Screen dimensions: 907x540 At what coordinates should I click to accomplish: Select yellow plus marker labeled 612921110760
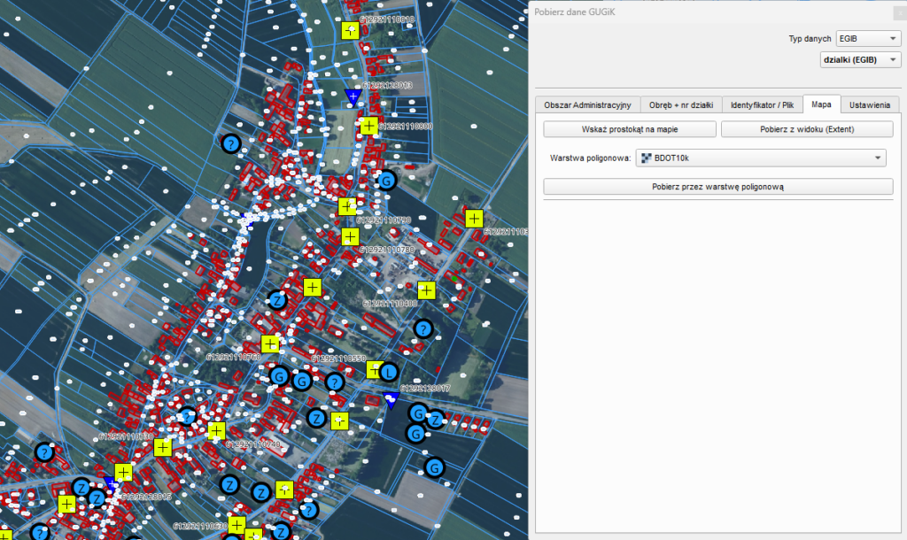(x=270, y=344)
